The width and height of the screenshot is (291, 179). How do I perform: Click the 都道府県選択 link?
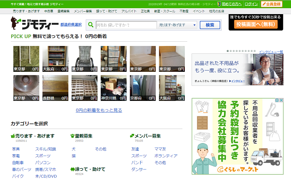(71, 25)
